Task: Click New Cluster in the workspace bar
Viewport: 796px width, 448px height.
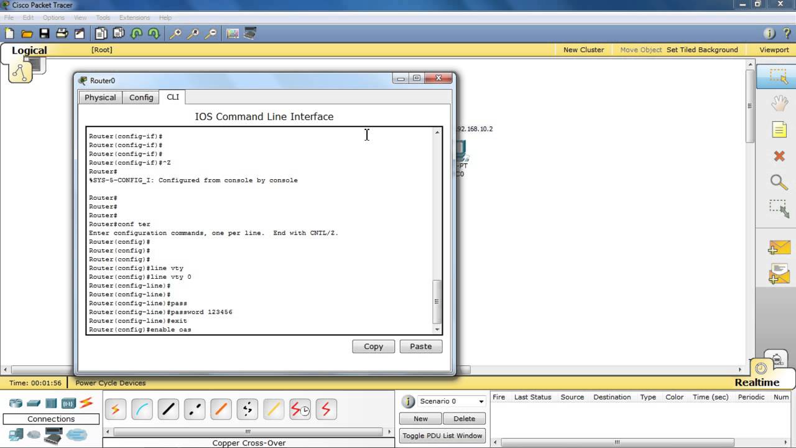Action: (583, 50)
